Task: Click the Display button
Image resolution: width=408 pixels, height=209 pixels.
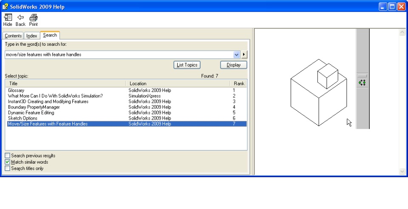Action: 233,65
